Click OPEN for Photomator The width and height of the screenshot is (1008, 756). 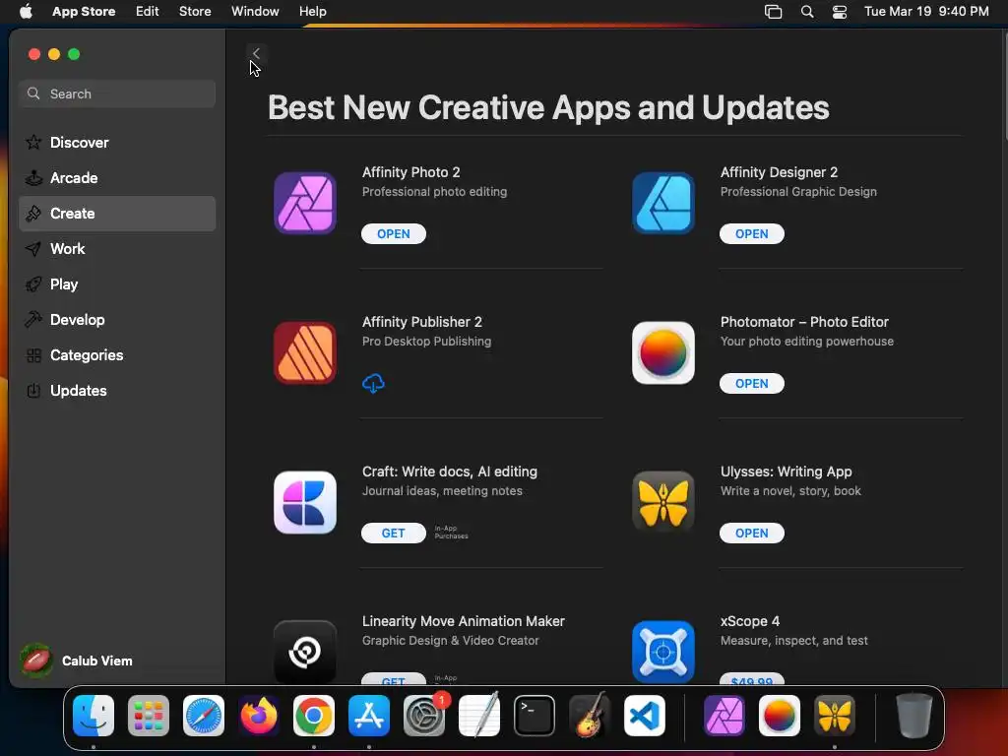tap(751, 384)
